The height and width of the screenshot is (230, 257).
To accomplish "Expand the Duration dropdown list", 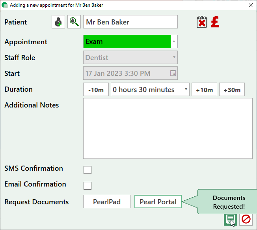I will point(150,90).
